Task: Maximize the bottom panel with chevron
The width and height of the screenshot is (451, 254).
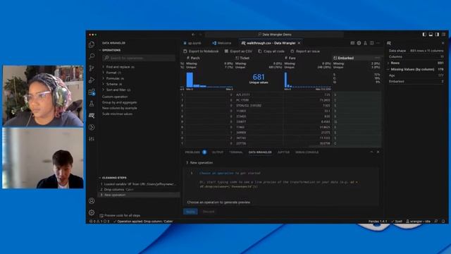Action: point(371,152)
